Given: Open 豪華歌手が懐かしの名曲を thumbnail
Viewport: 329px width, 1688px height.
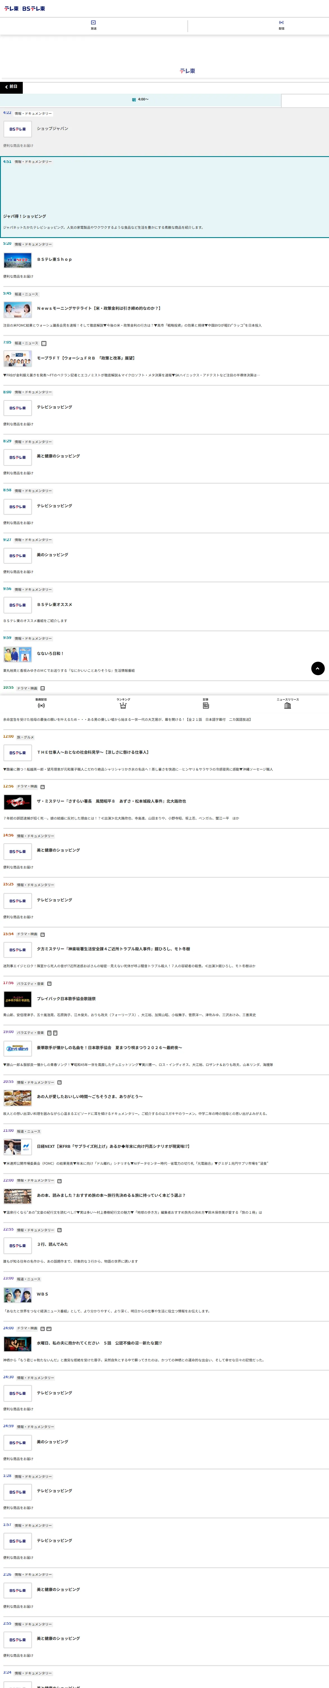Looking at the screenshot, I should point(18,1049).
